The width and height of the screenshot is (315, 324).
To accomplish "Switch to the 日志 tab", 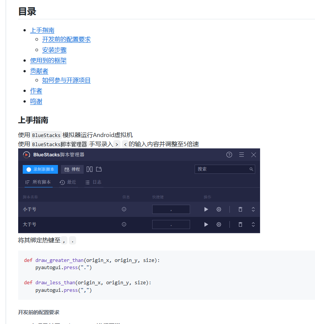I will pos(94,182).
